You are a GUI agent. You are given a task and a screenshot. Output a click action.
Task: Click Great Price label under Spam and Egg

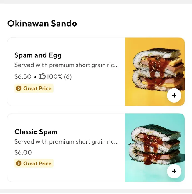37,88
